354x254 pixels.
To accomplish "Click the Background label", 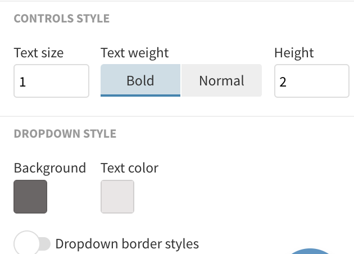I will click(x=49, y=167).
